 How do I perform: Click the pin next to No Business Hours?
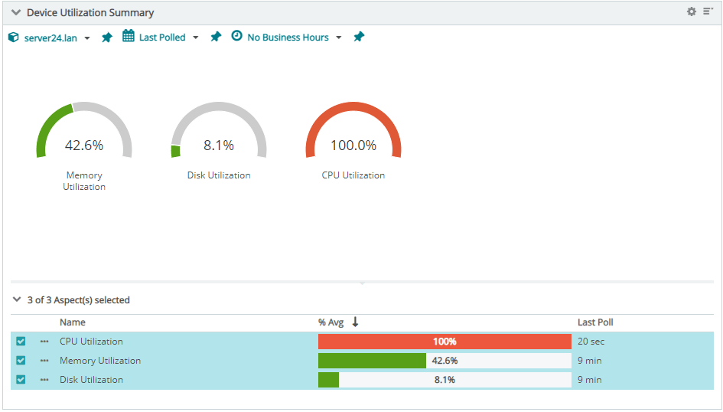(359, 38)
